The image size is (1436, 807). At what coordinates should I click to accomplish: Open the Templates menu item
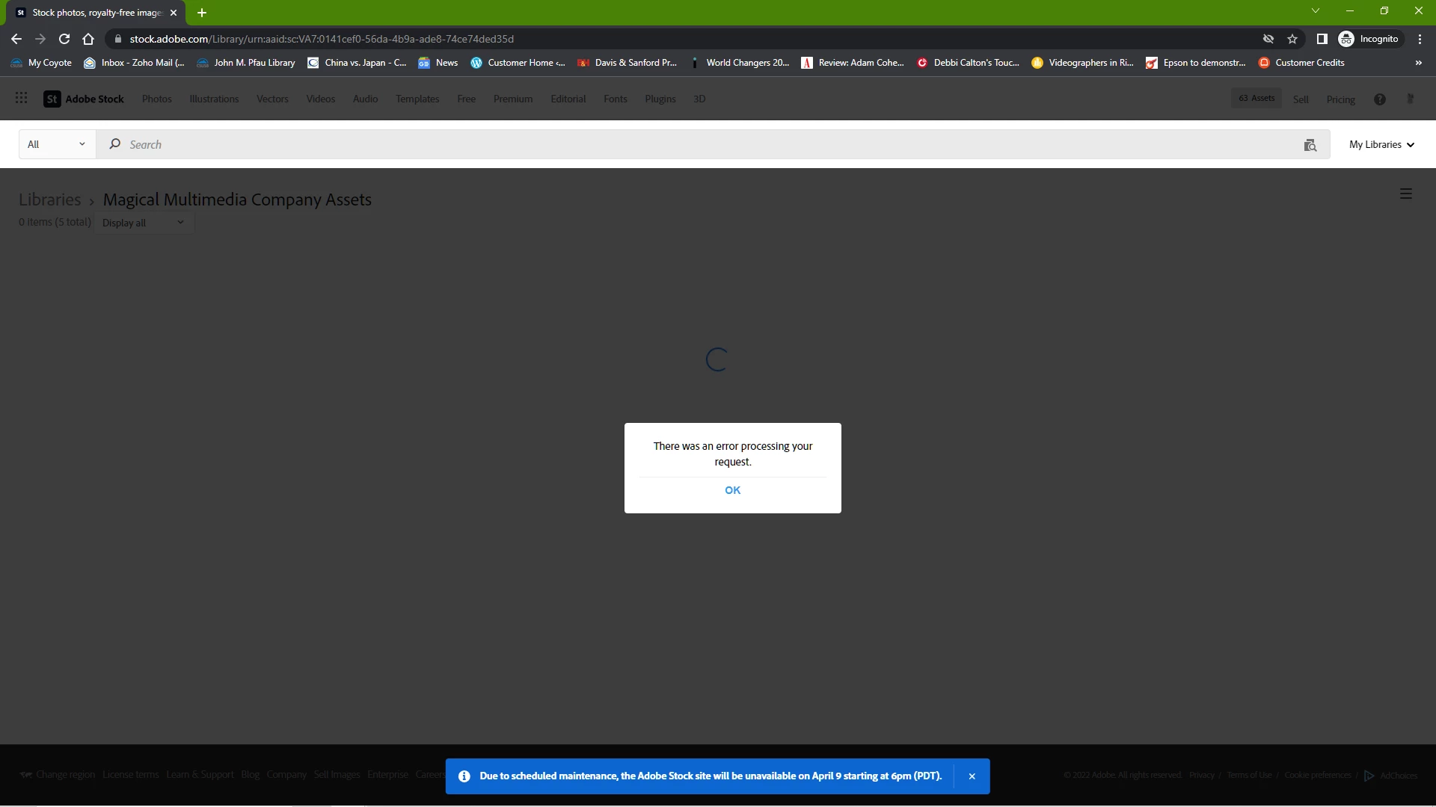417,99
